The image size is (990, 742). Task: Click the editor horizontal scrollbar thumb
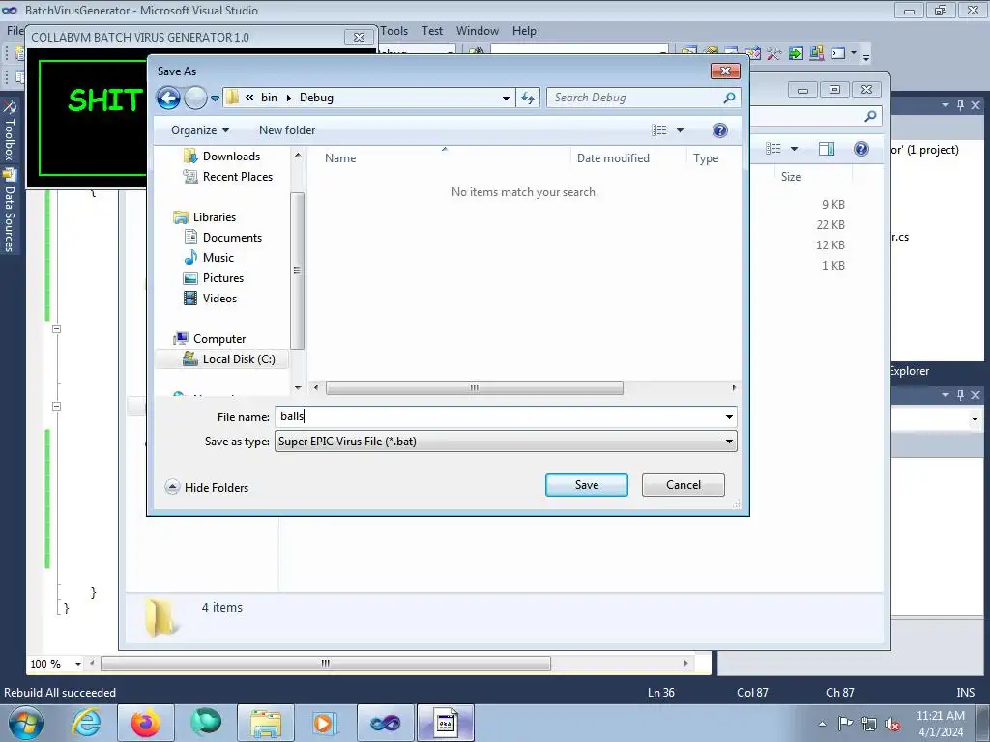point(326,664)
